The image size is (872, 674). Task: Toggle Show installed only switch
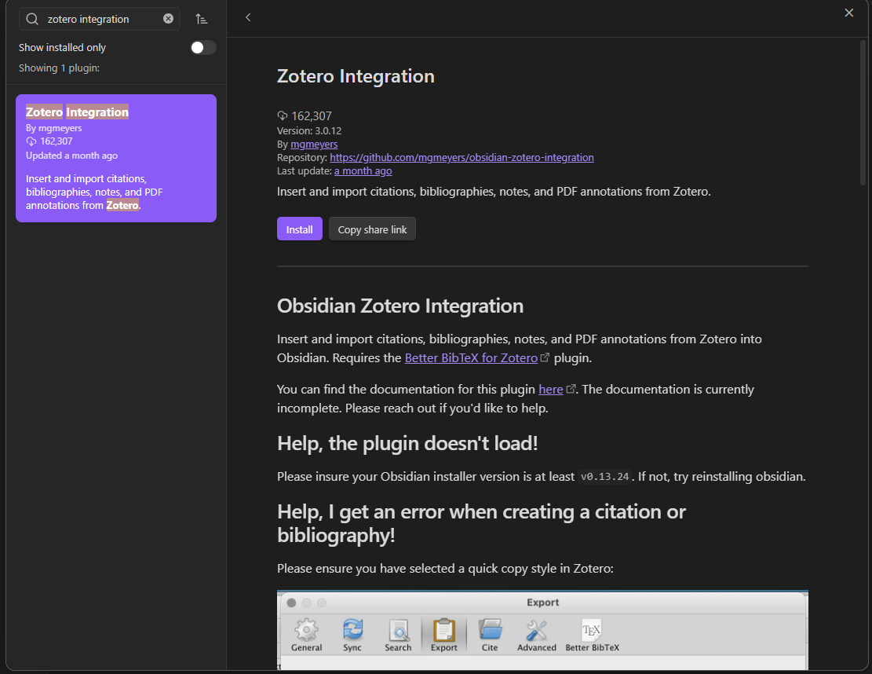202,48
